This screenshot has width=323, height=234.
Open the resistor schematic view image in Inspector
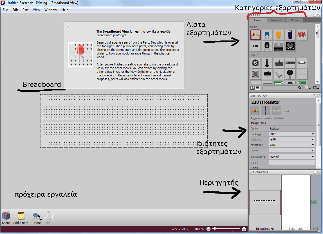[x=266, y=111]
